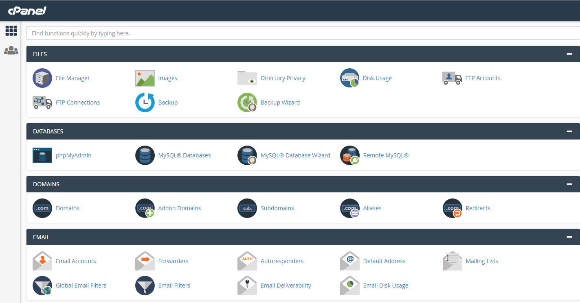Open the FTP Accounts truck icon
The height and width of the screenshot is (303, 580).
tap(453, 78)
